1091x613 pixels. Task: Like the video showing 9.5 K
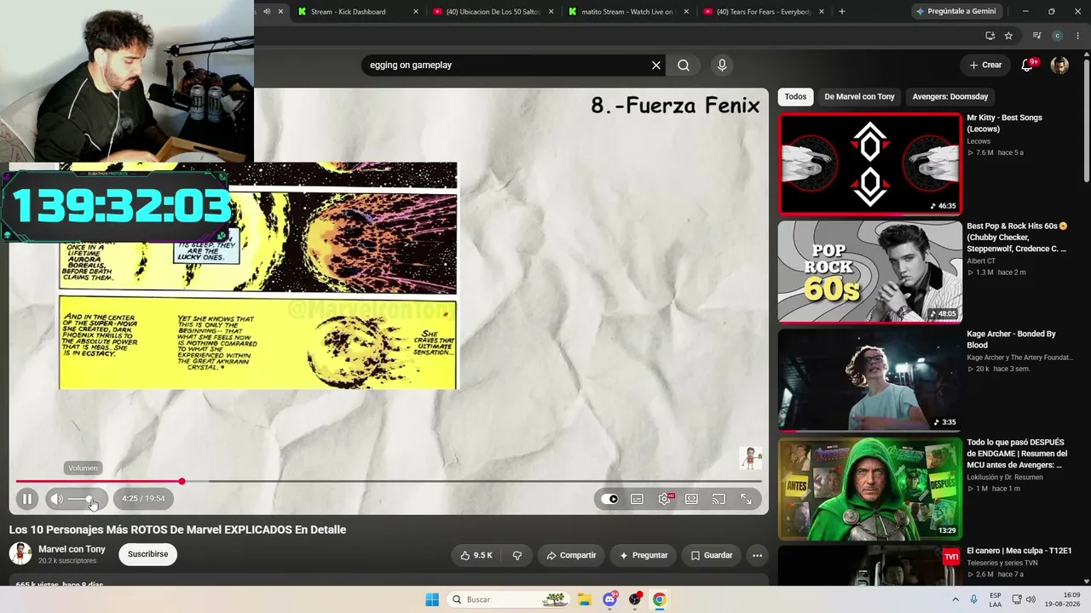(476, 555)
